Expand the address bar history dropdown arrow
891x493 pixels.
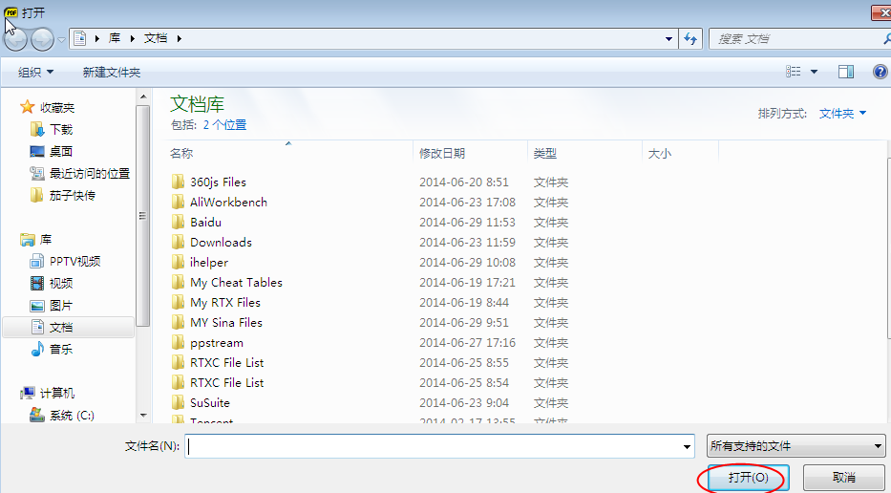point(668,38)
